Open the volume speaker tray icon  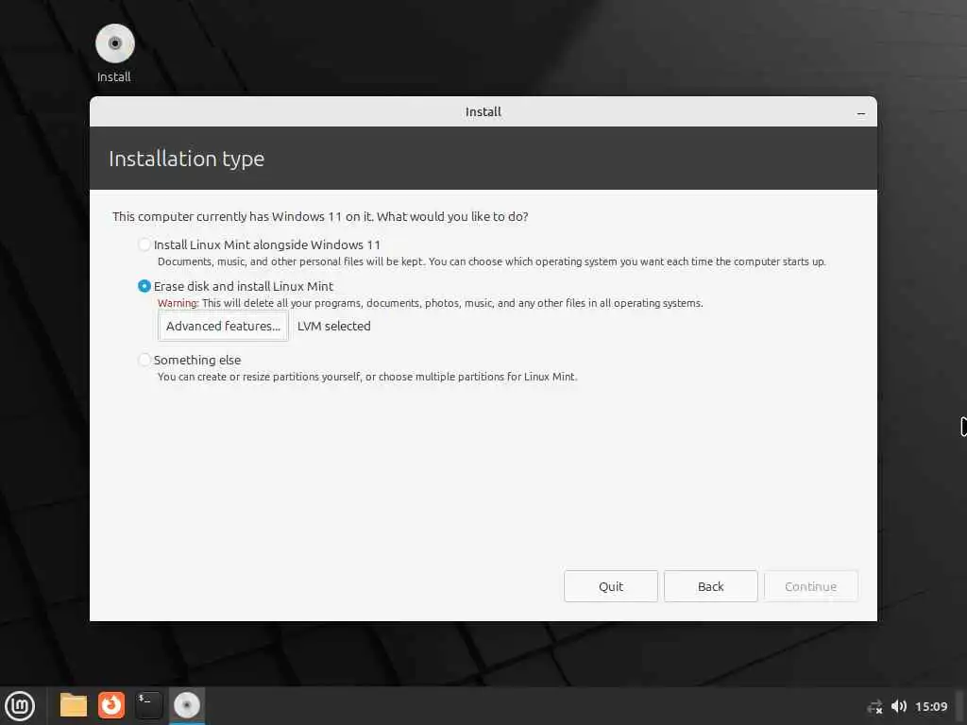pos(899,706)
